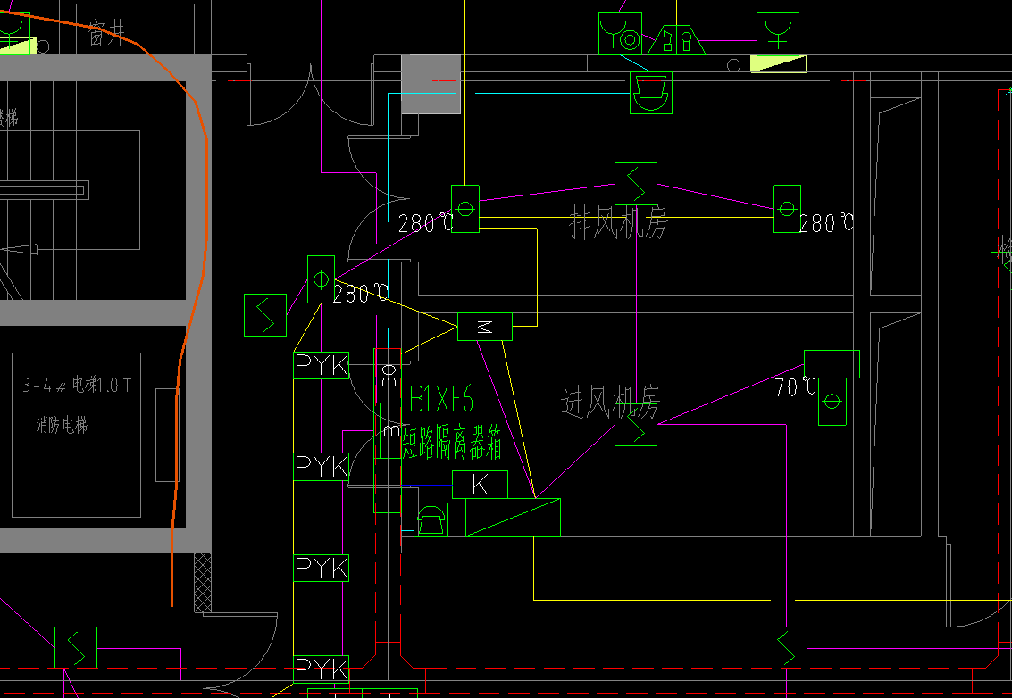
Task: Select yellow-green wedge under top-right symbol
Action: [x=778, y=64]
